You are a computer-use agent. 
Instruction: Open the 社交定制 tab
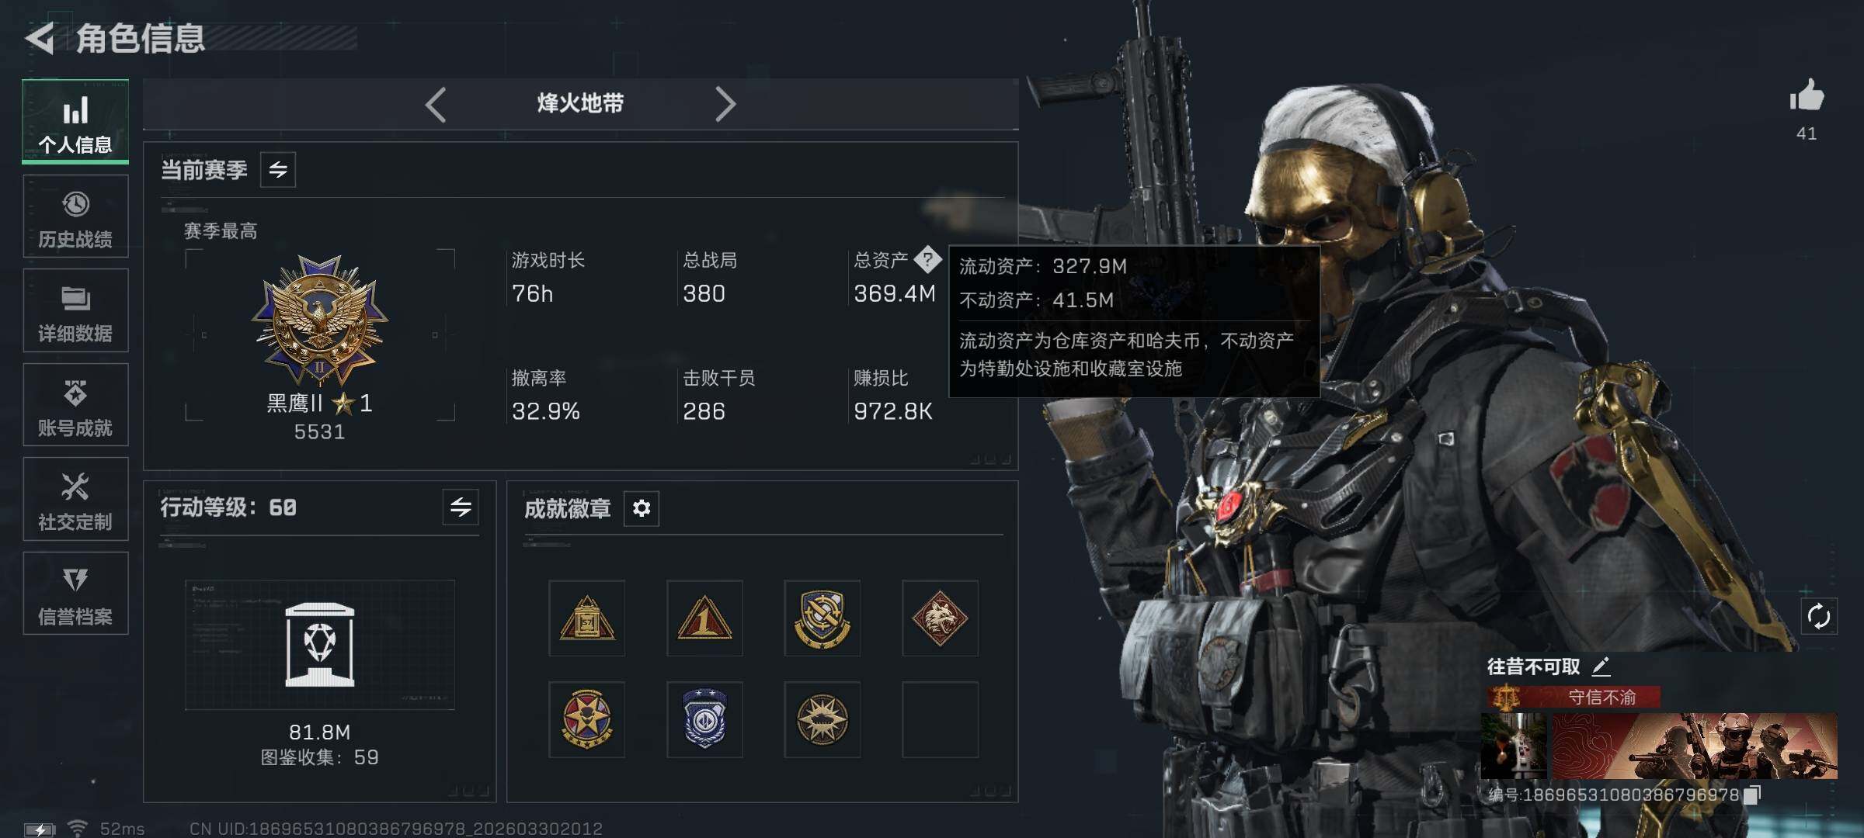tap(75, 499)
